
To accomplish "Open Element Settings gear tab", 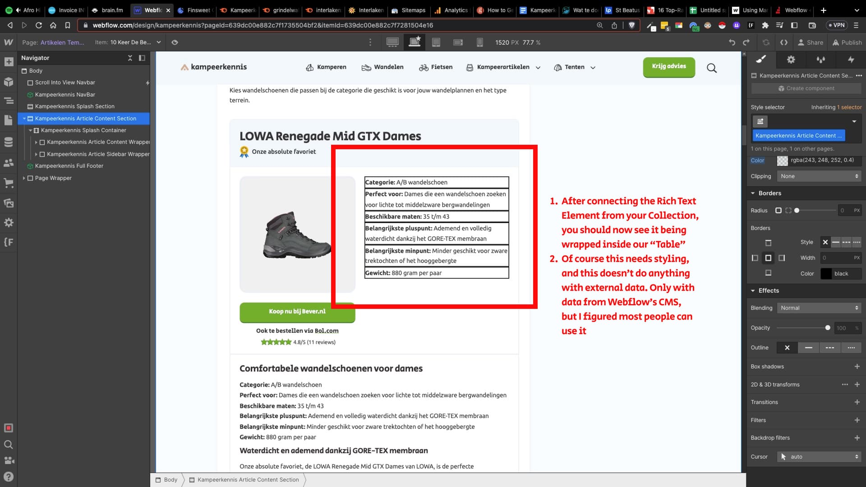I will click(x=791, y=60).
